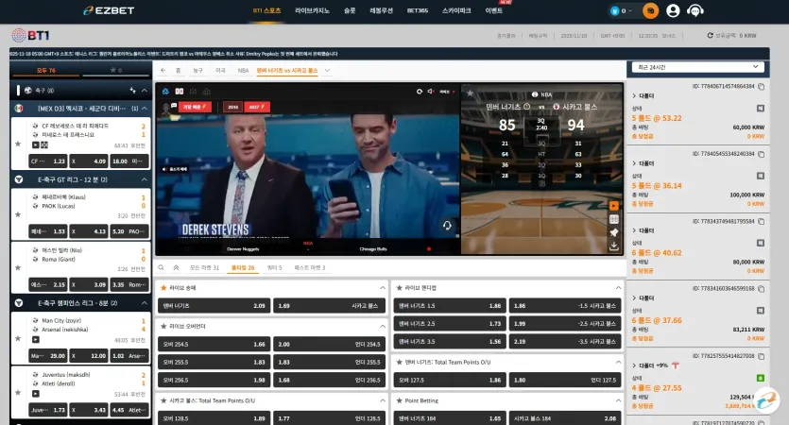Open the user account profile icon
The width and height of the screenshot is (789, 425).
[673, 10]
